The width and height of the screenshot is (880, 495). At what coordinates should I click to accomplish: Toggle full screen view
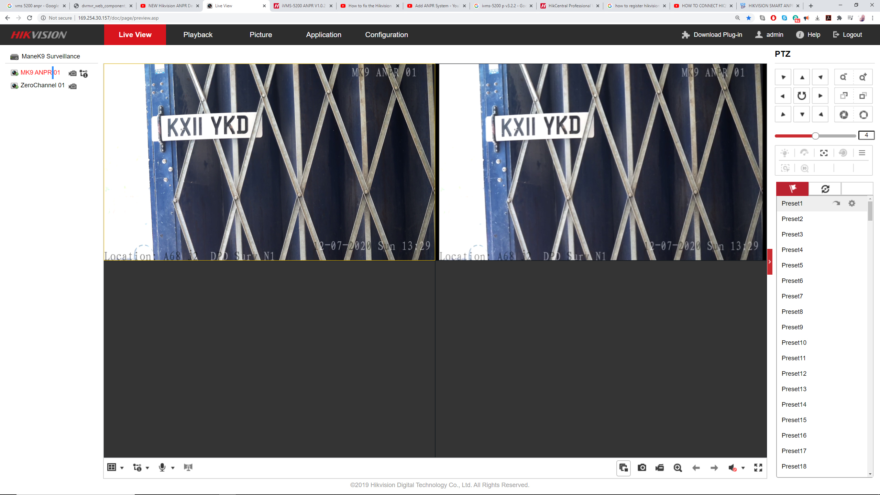pyautogui.click(x=758, y=467)
